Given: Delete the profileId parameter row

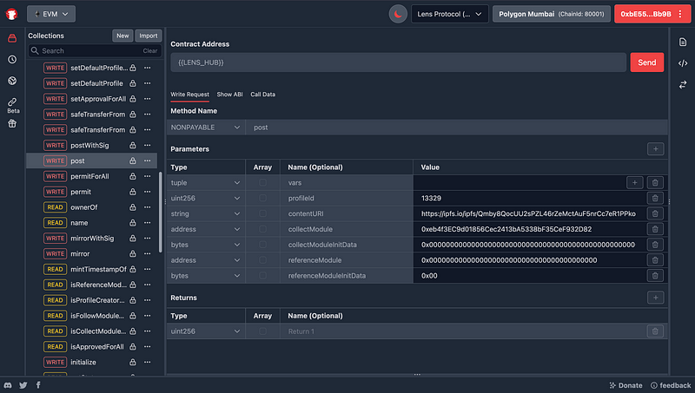Looking at the screenshot, I should click(655, 198).
